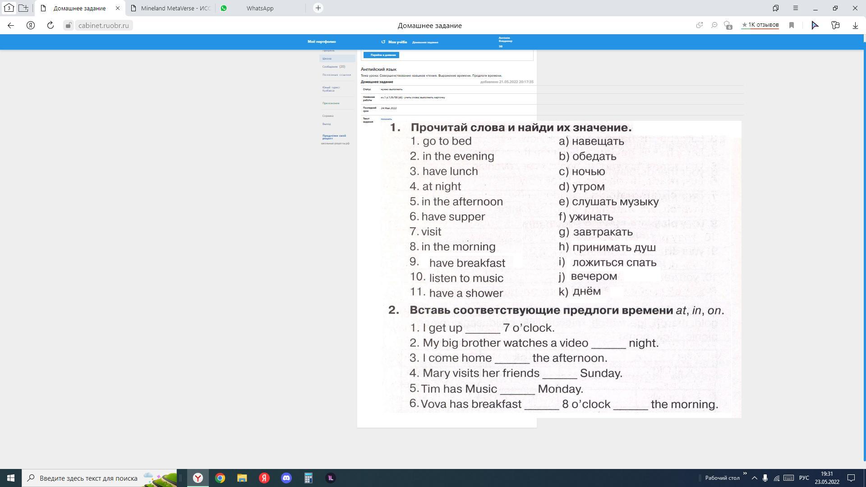Screen dimensions: 866x487
Task: Open the browser hamburger menu
Action: pyautogui.click(x=796, y=8)
